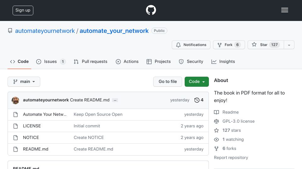Open Create README.md commit in README.md row
This screenshot has height=169, width=302.
click(93, 149)
